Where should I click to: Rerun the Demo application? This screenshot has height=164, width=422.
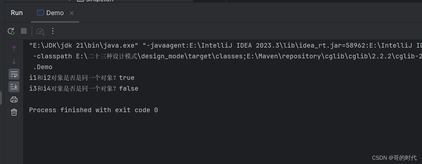click(11, 31)
